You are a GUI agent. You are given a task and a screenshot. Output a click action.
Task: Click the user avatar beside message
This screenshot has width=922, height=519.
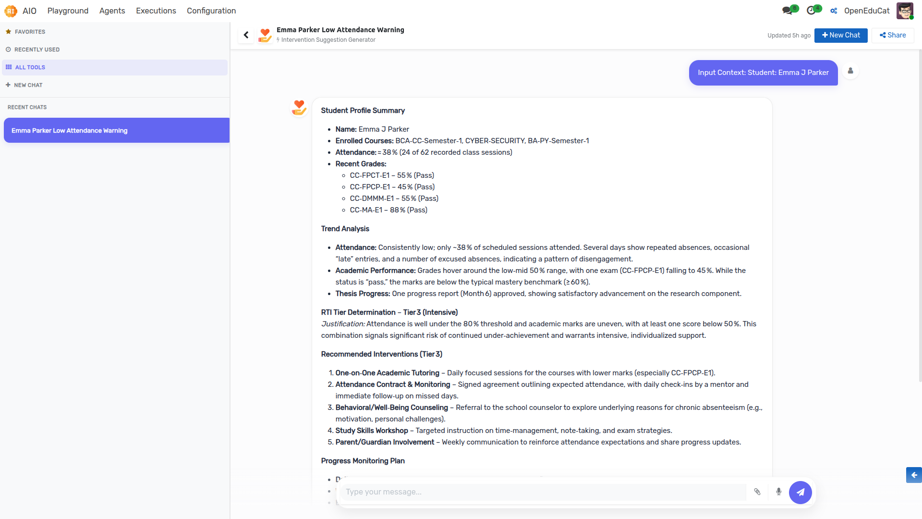(x=850, y=71)
